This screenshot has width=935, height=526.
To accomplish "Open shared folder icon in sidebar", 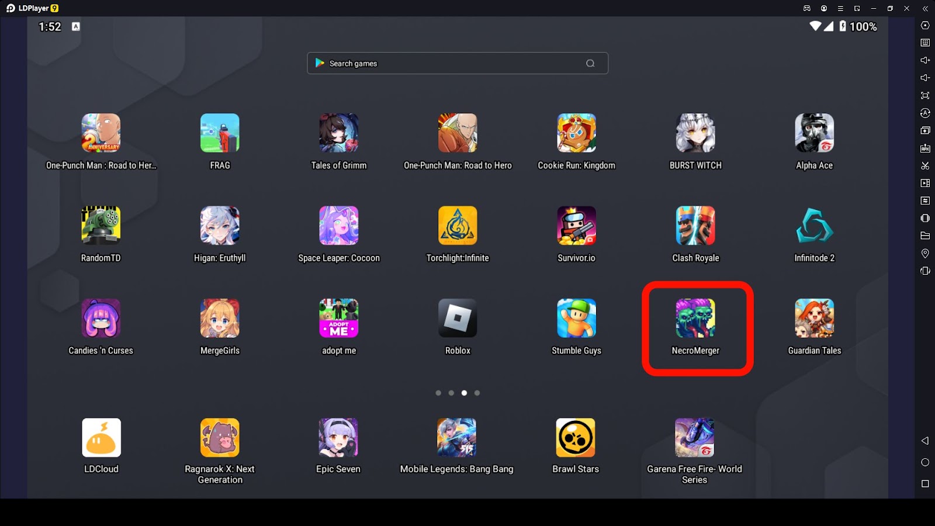I will (925, 236).
